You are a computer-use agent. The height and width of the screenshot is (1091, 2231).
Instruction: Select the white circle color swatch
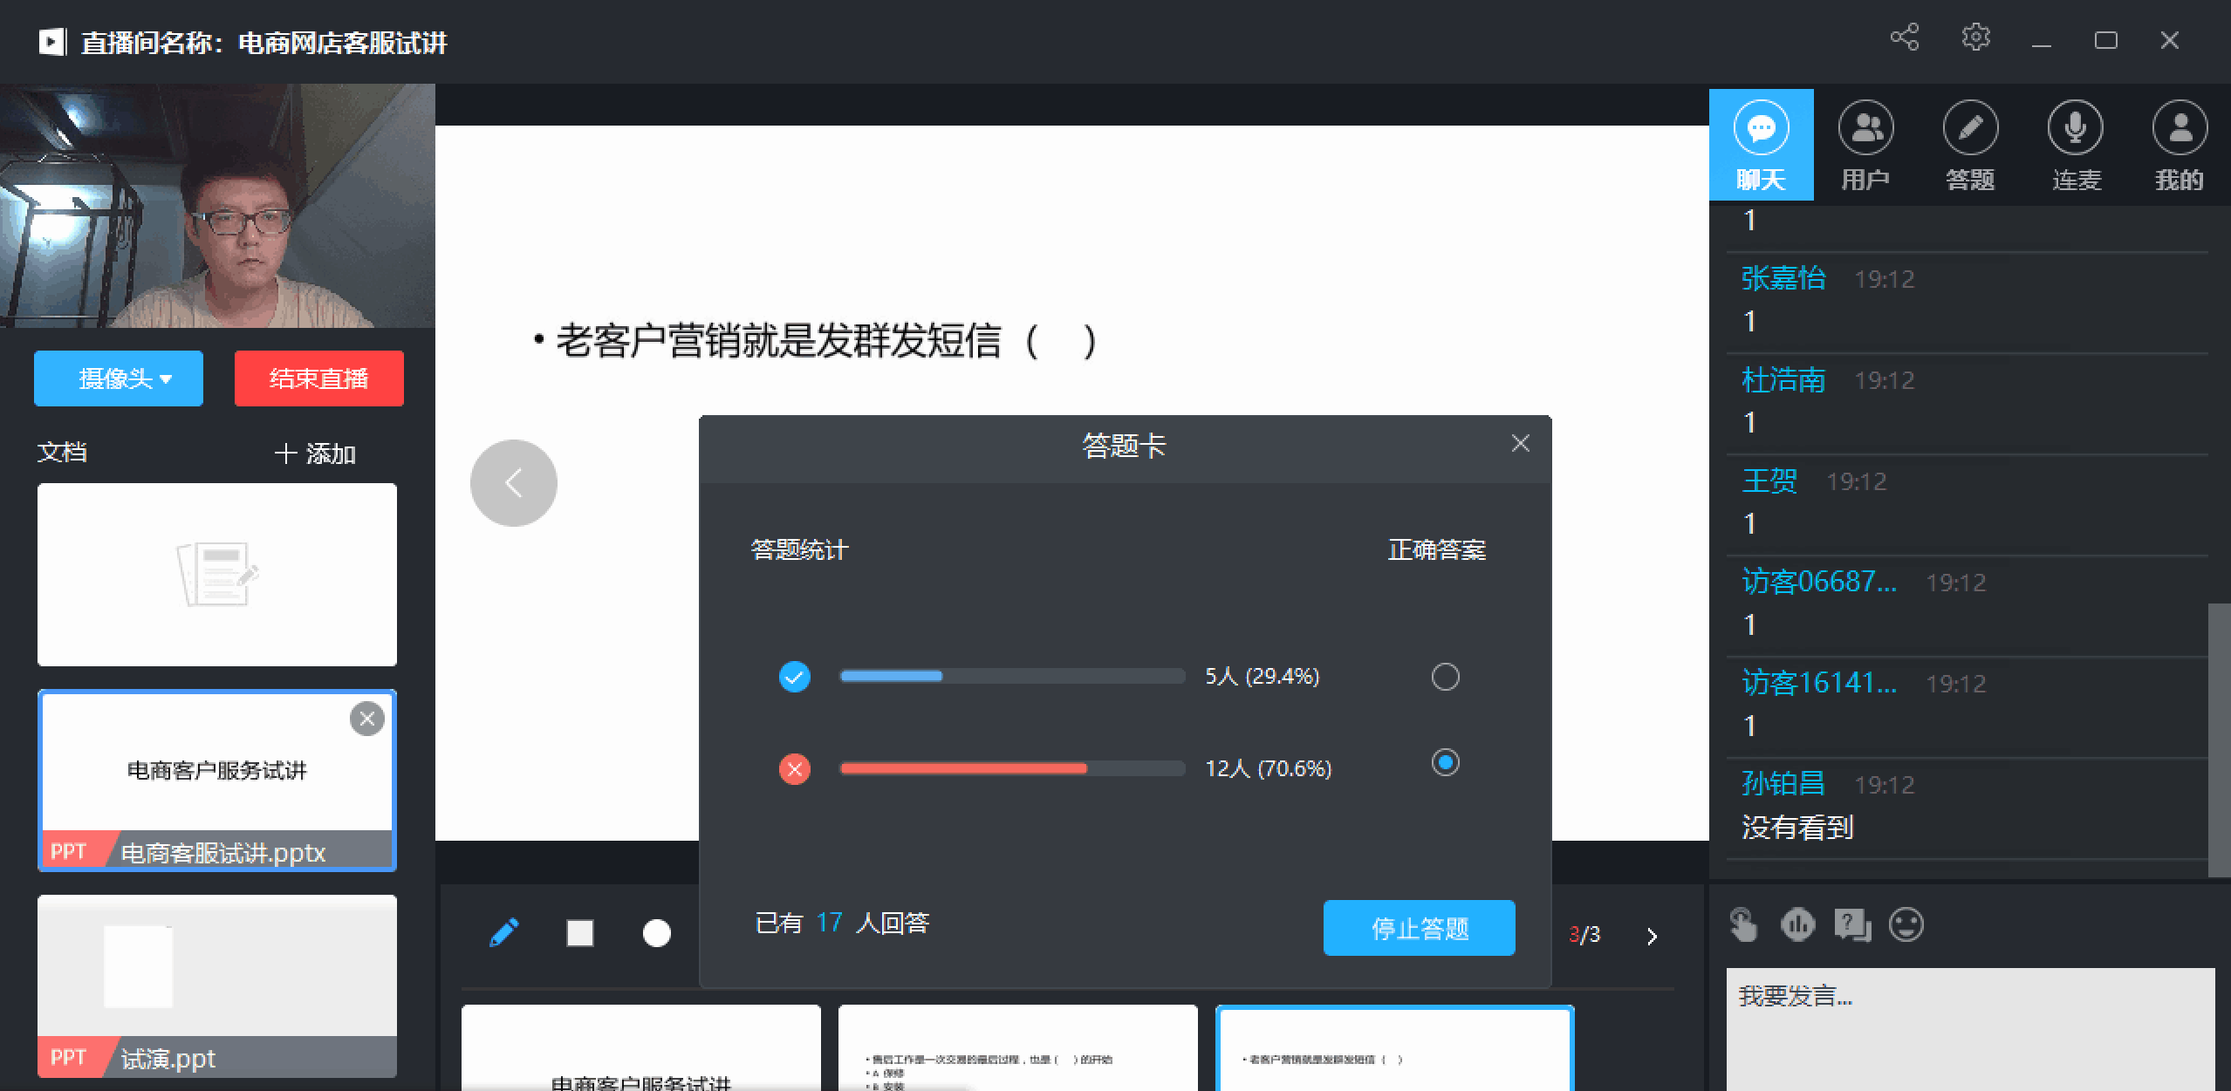coord(657,933)
